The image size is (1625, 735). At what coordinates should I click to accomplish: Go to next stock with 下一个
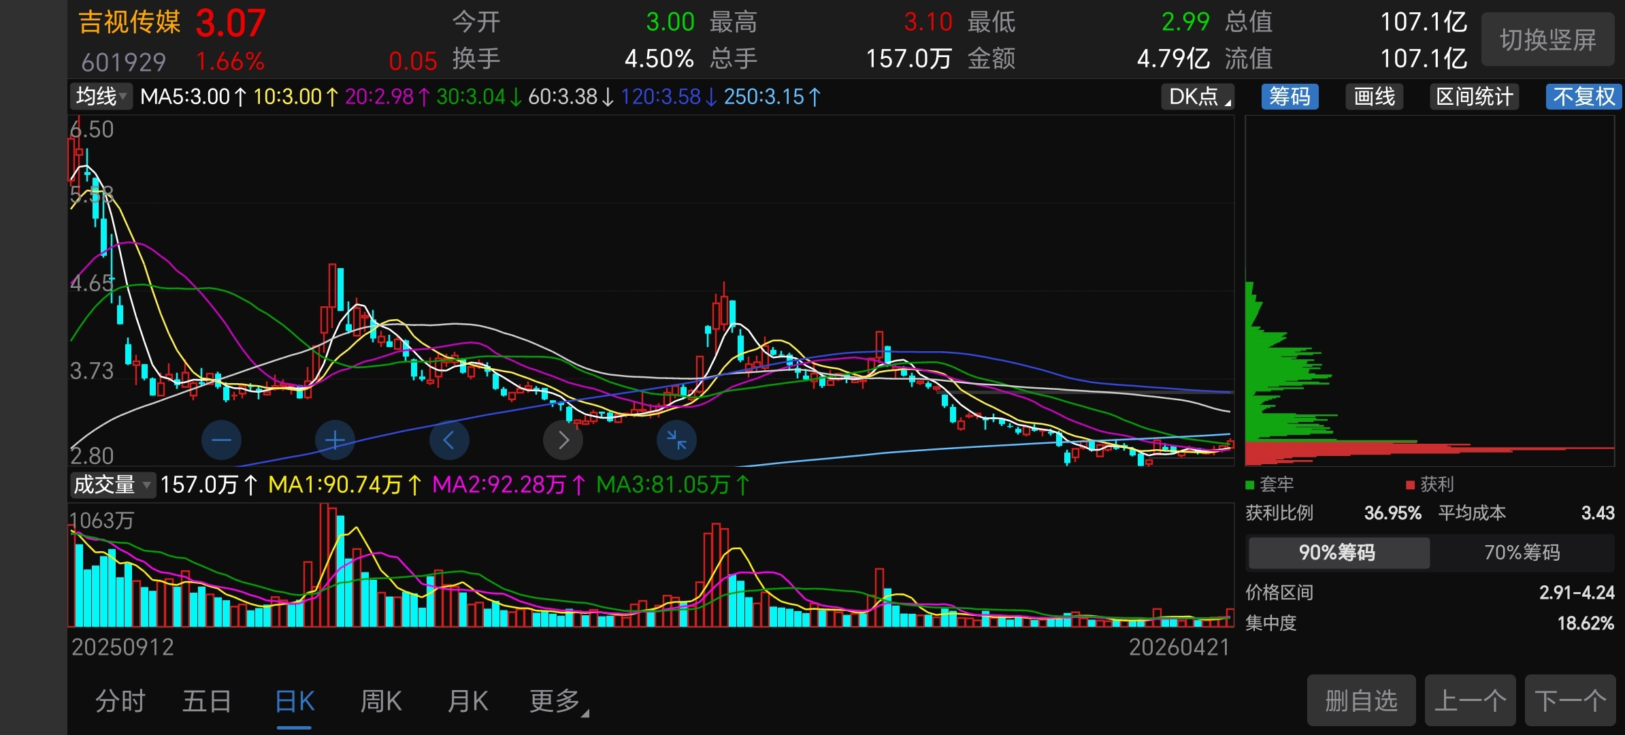point(1570,700)
